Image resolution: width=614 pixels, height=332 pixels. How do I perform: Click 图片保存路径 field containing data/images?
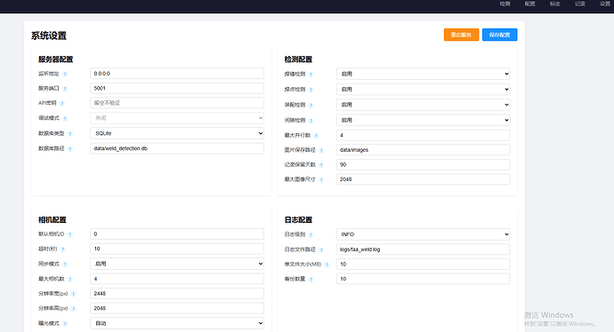[x=423, y=150]
